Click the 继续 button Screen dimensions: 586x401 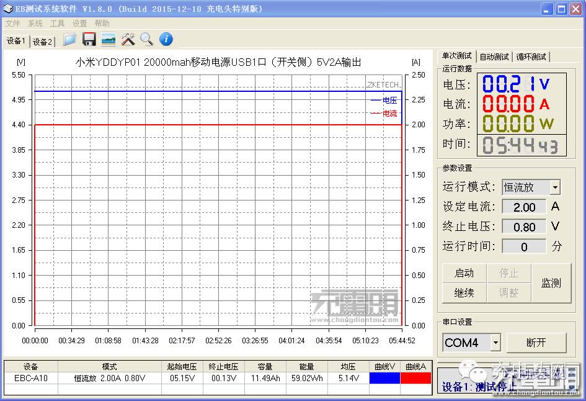464,292
